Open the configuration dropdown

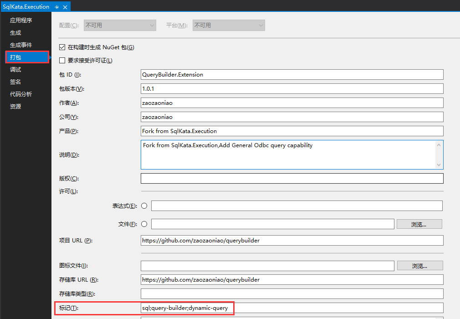(120, 25)
